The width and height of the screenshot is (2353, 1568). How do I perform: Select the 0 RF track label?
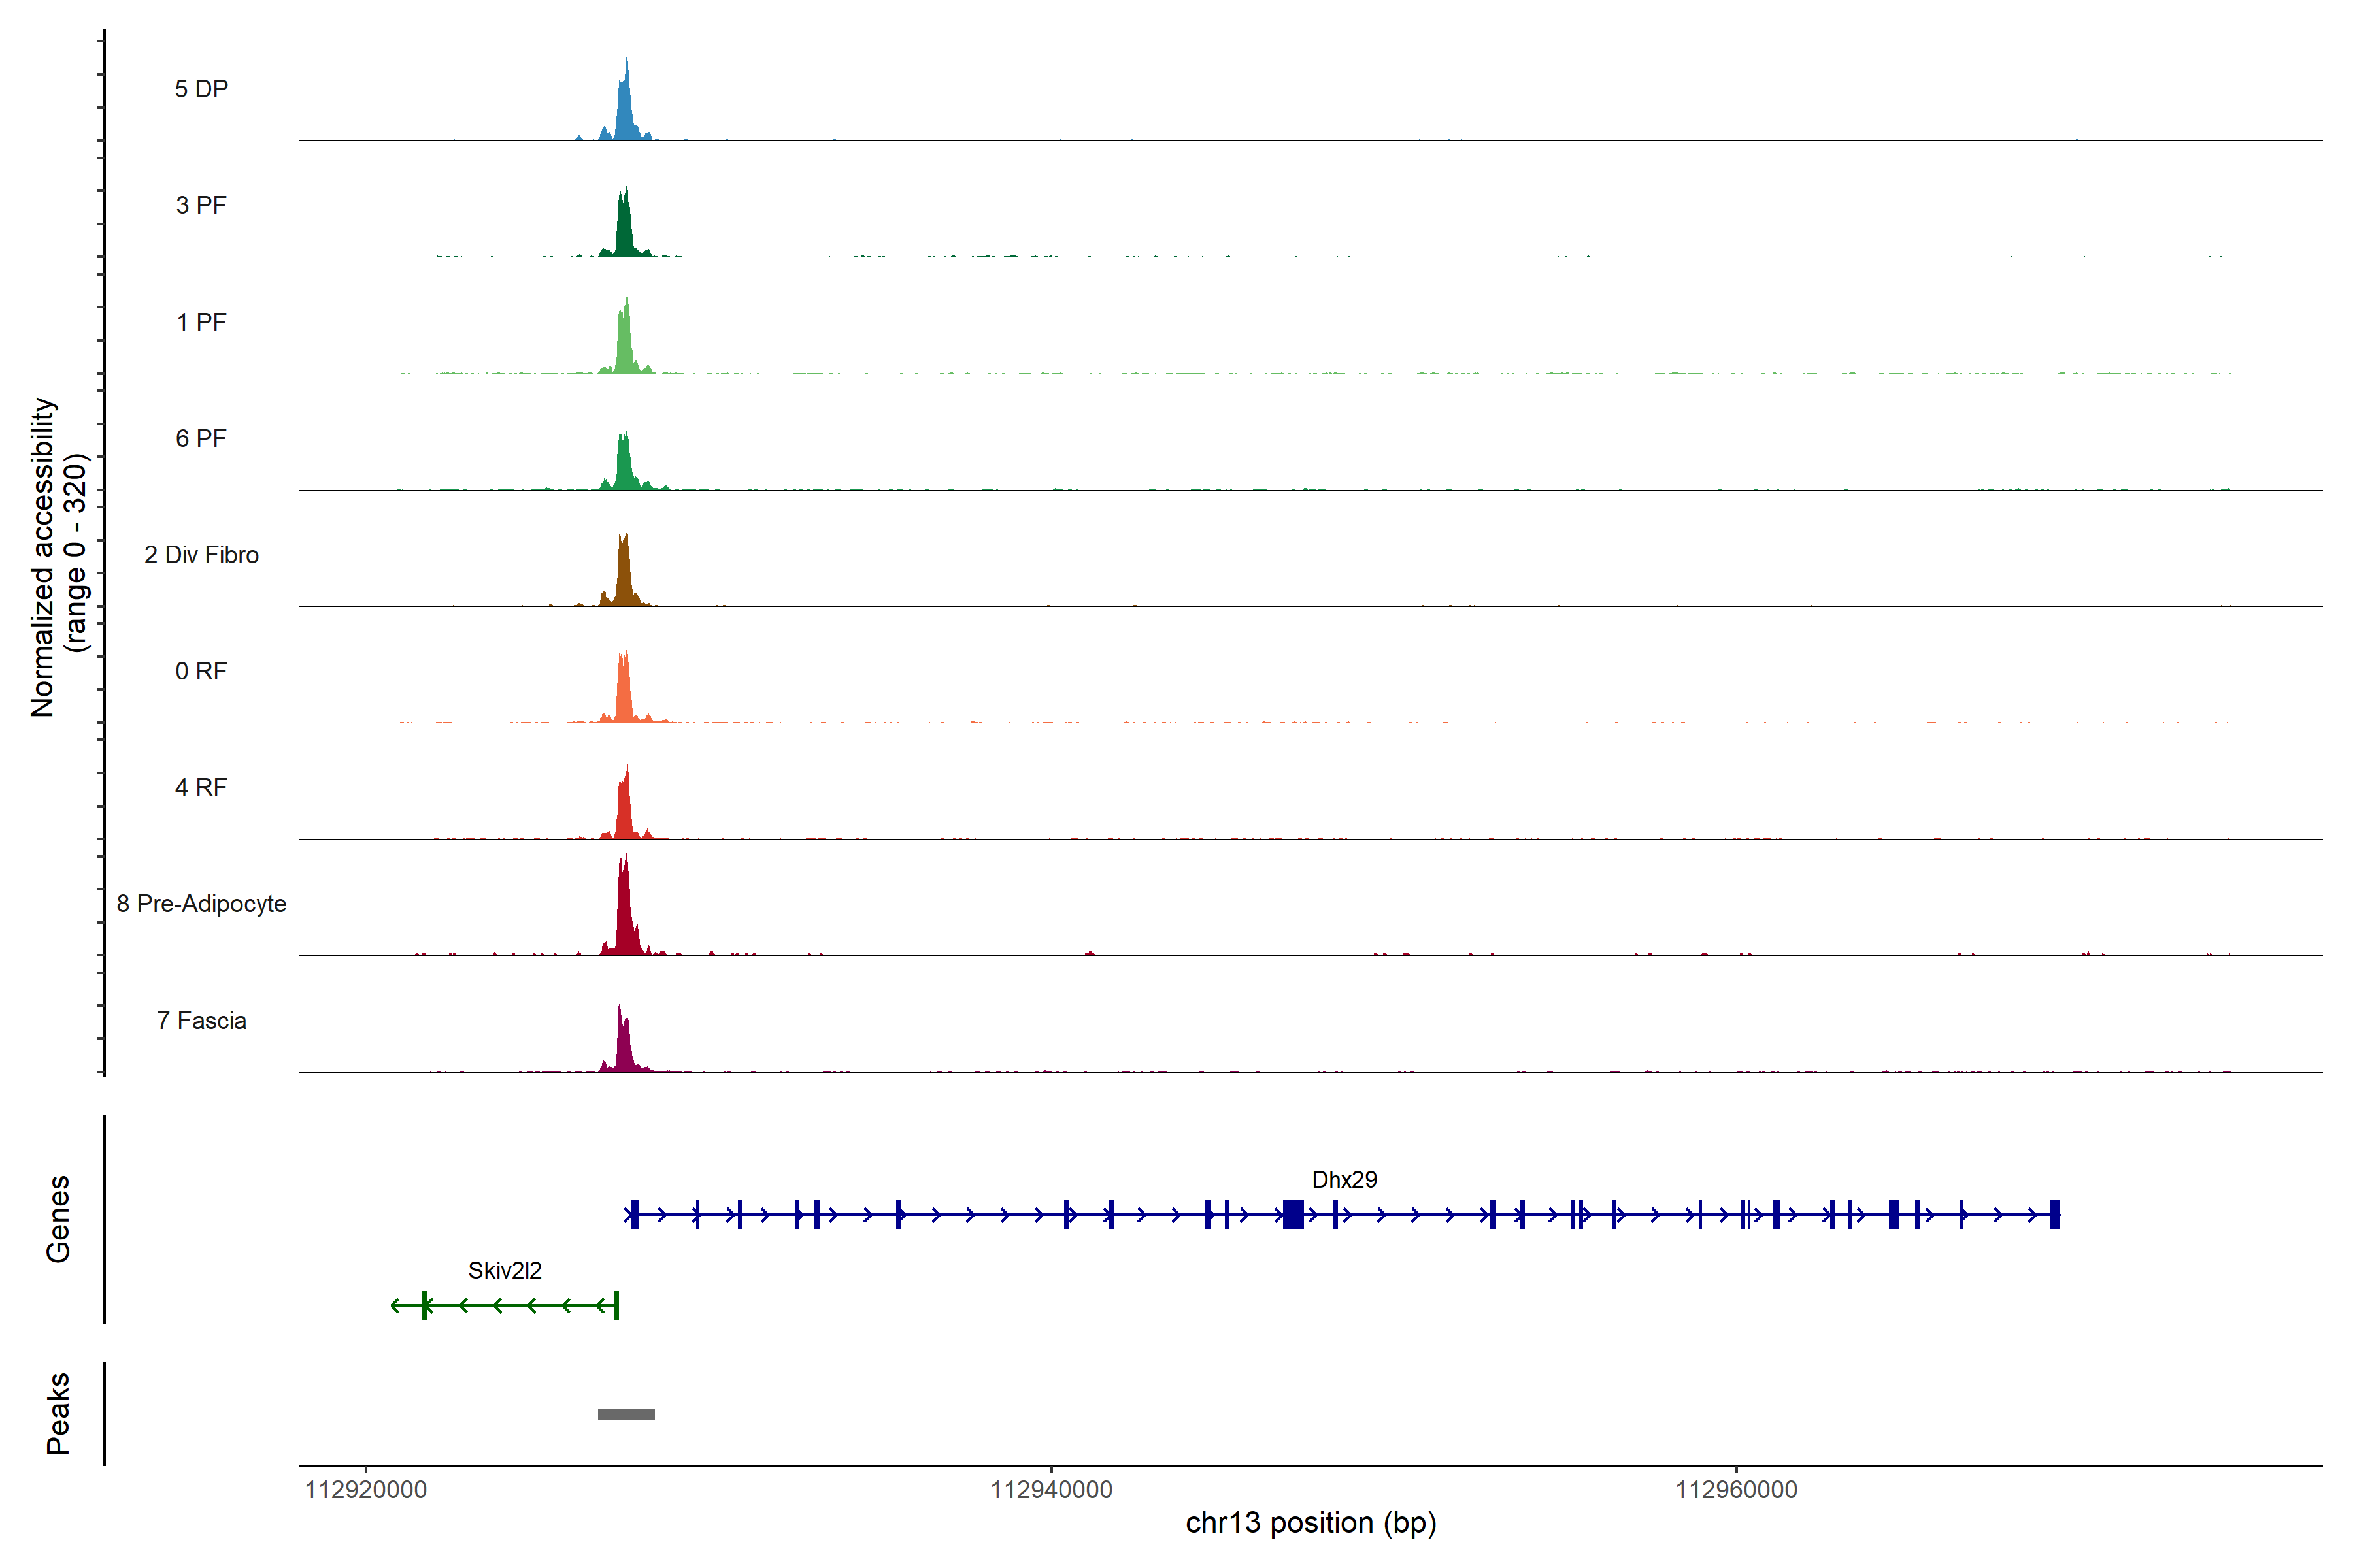pos(201,671)
